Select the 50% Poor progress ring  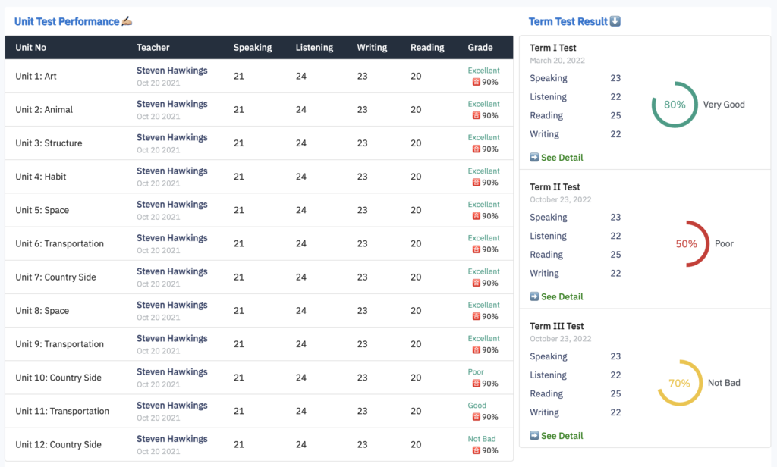(686, 244)
